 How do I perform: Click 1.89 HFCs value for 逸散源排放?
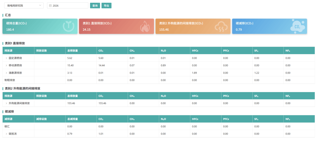194,73
